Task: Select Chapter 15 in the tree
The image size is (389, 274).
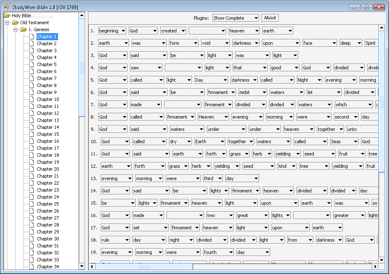Action: pos(48,134)
